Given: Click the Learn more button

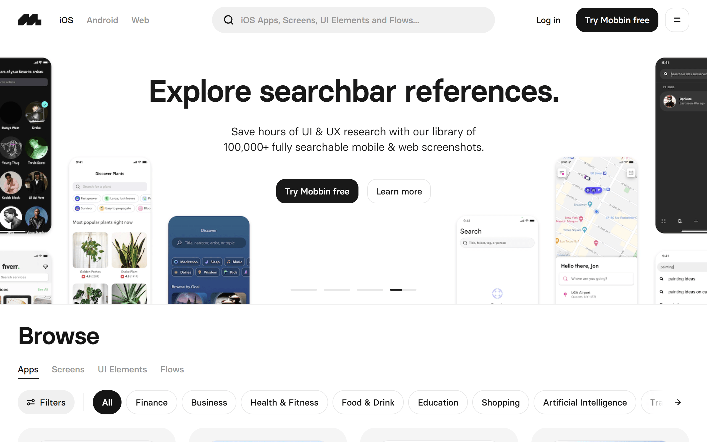Looking at the screenshot, I should 399,191.
